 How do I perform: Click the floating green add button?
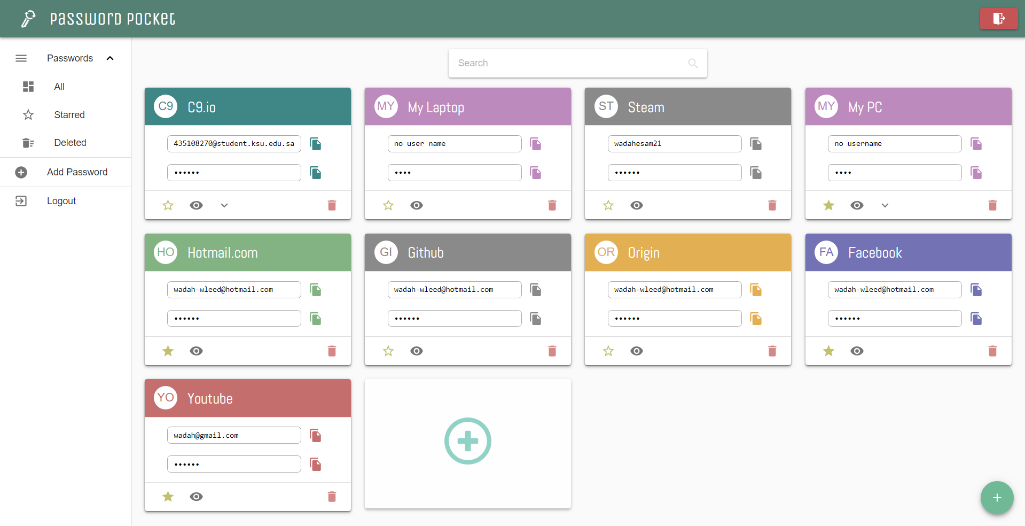click(997, 498)
